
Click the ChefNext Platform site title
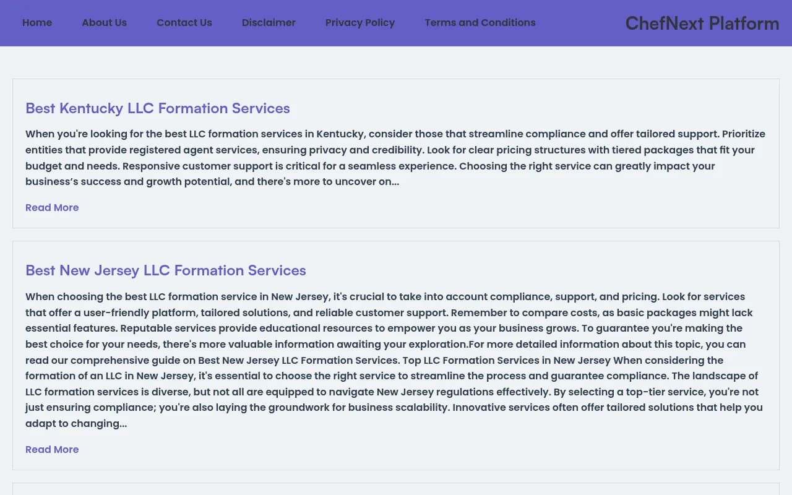point(702,24)
